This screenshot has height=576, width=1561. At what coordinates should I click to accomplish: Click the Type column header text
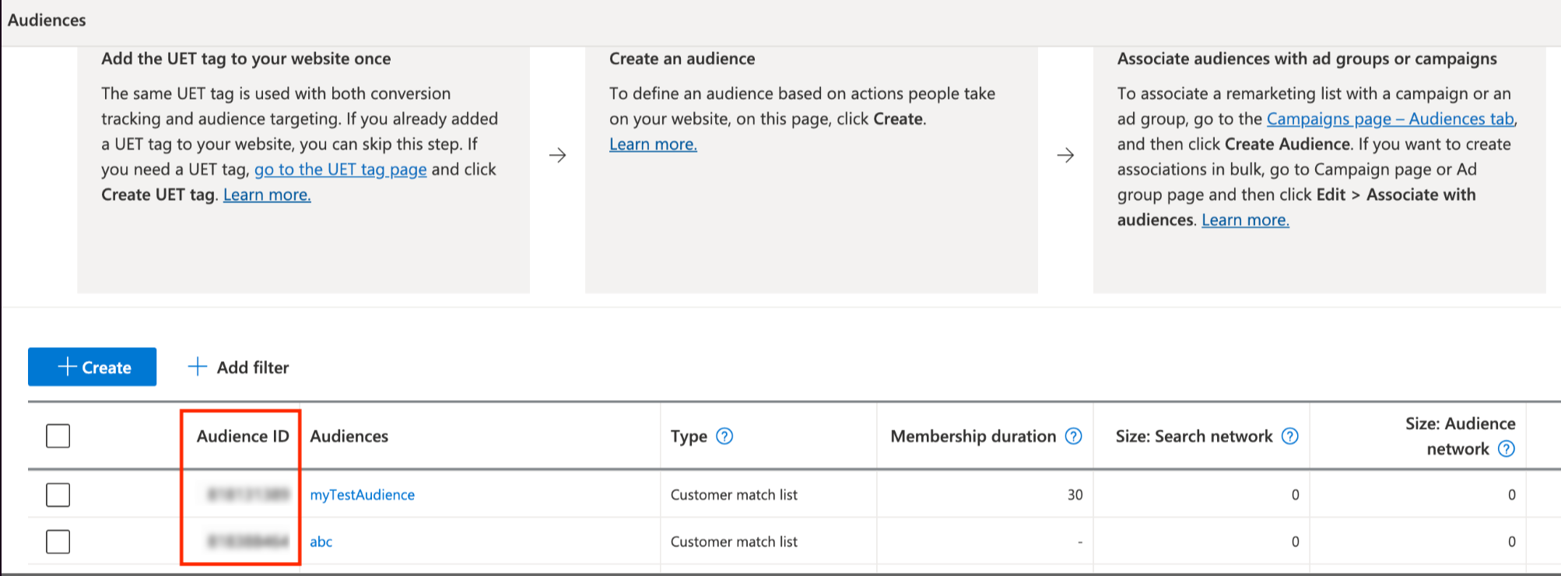689,436
